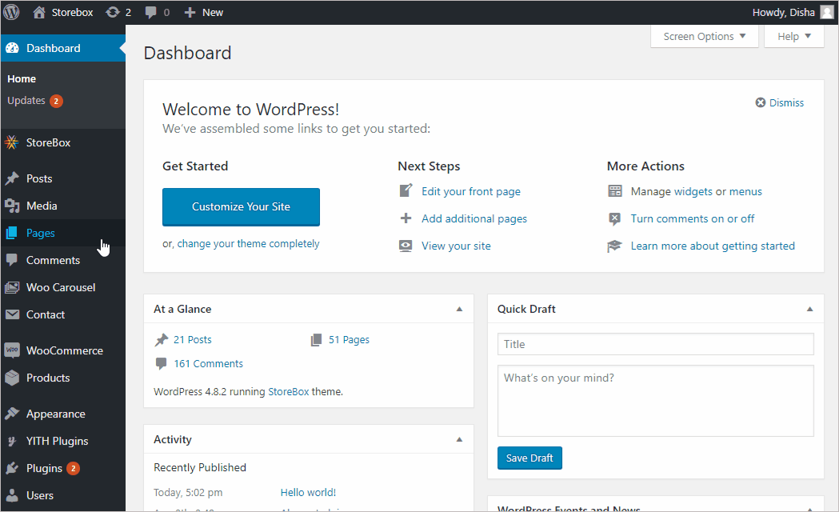
Task: Open the WooCommerce menu
Action: (63, 350)
